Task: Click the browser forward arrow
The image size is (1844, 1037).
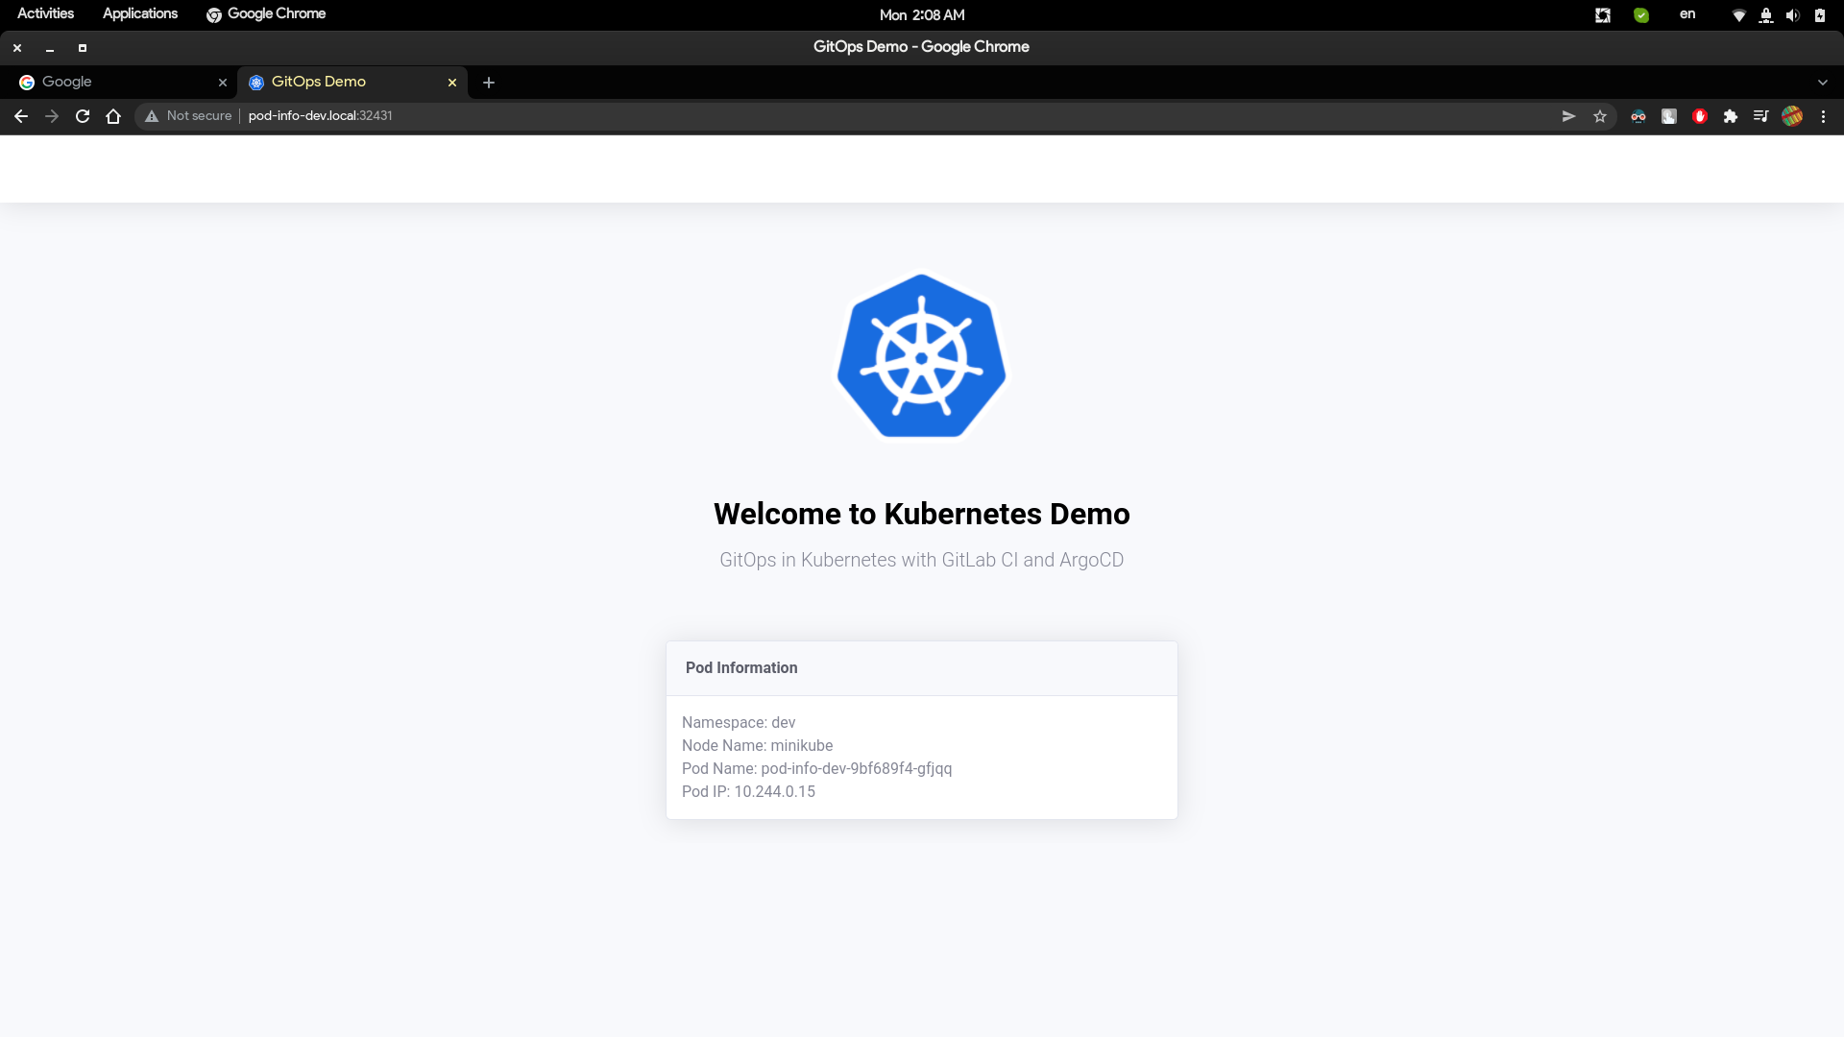Action: coord(52,116)
